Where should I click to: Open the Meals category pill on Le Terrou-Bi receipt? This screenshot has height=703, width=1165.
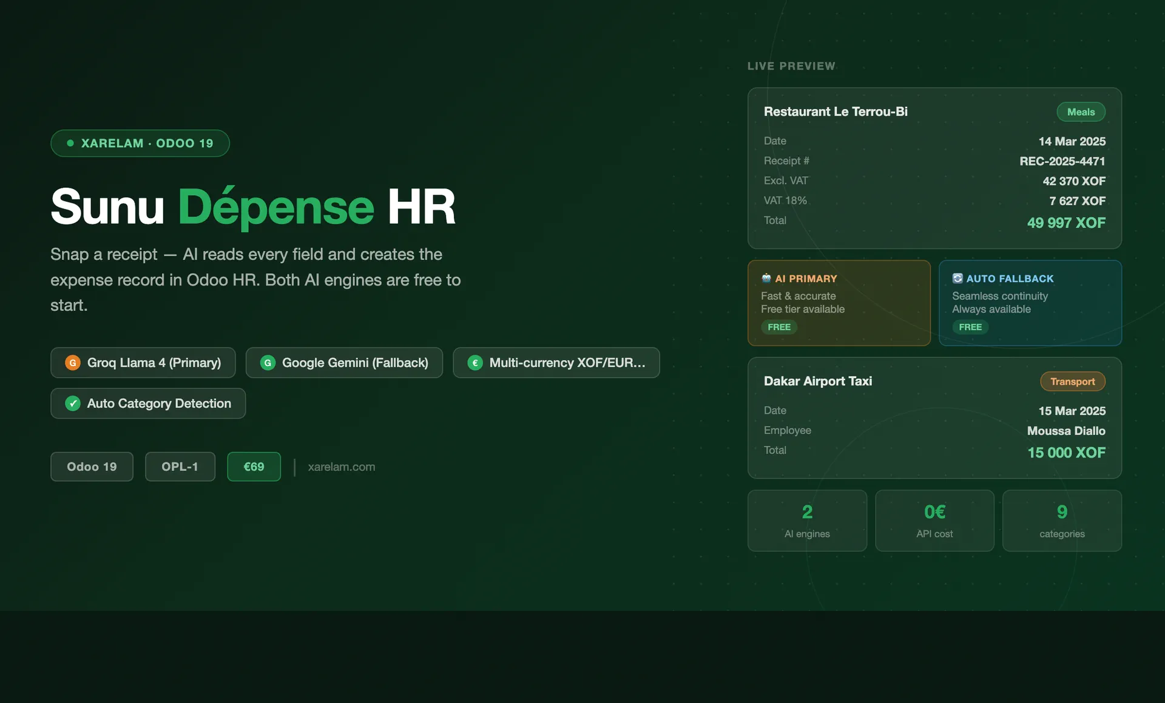coord(1081,112)
